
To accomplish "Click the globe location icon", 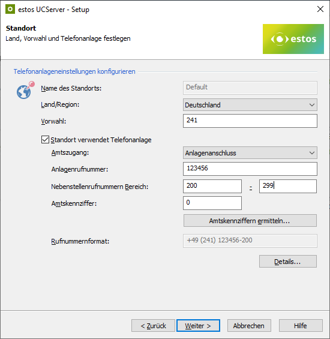I will (26, 90).
